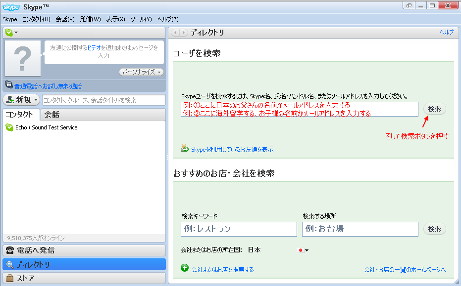
Task: Click the green plus icon to recommend a business
Action: (185, 268)
